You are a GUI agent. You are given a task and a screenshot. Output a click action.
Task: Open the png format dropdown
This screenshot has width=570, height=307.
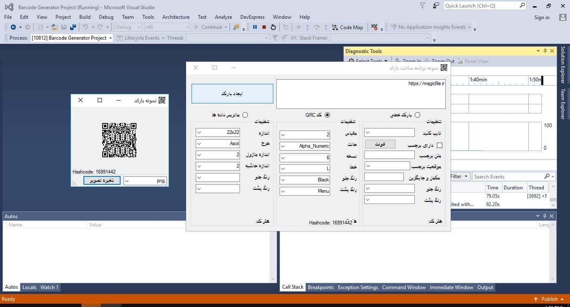tap(127, 181)
